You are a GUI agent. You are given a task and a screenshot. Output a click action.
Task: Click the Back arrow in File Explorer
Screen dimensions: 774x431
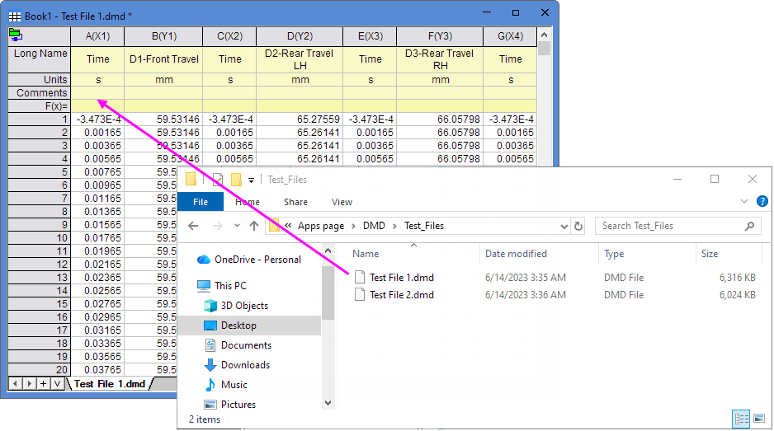(192, 226)
